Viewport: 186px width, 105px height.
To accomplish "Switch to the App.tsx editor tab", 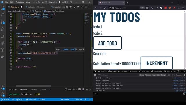I will [x=15, y=7].
